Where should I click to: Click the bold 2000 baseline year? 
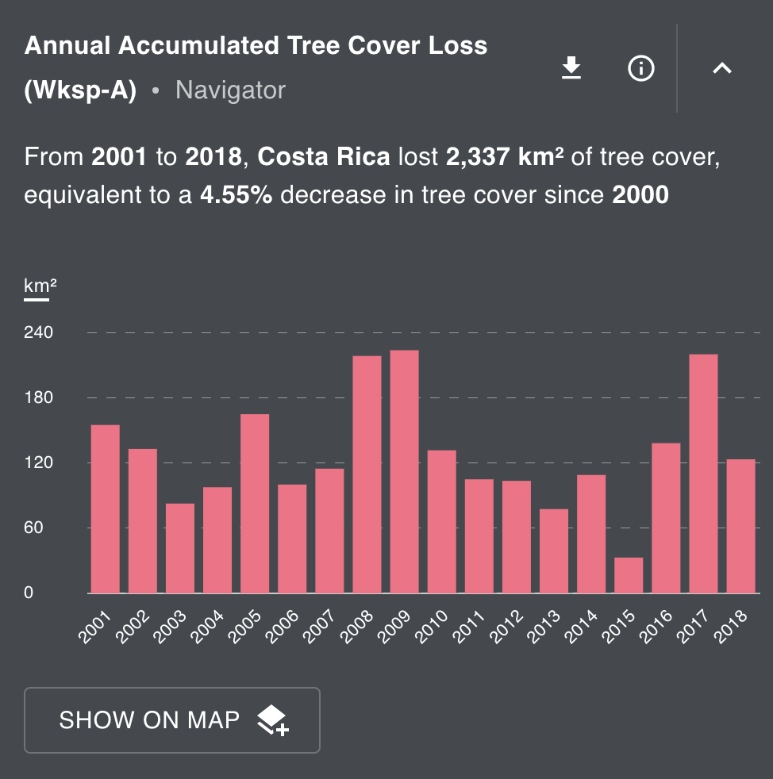tap(640, 194)
